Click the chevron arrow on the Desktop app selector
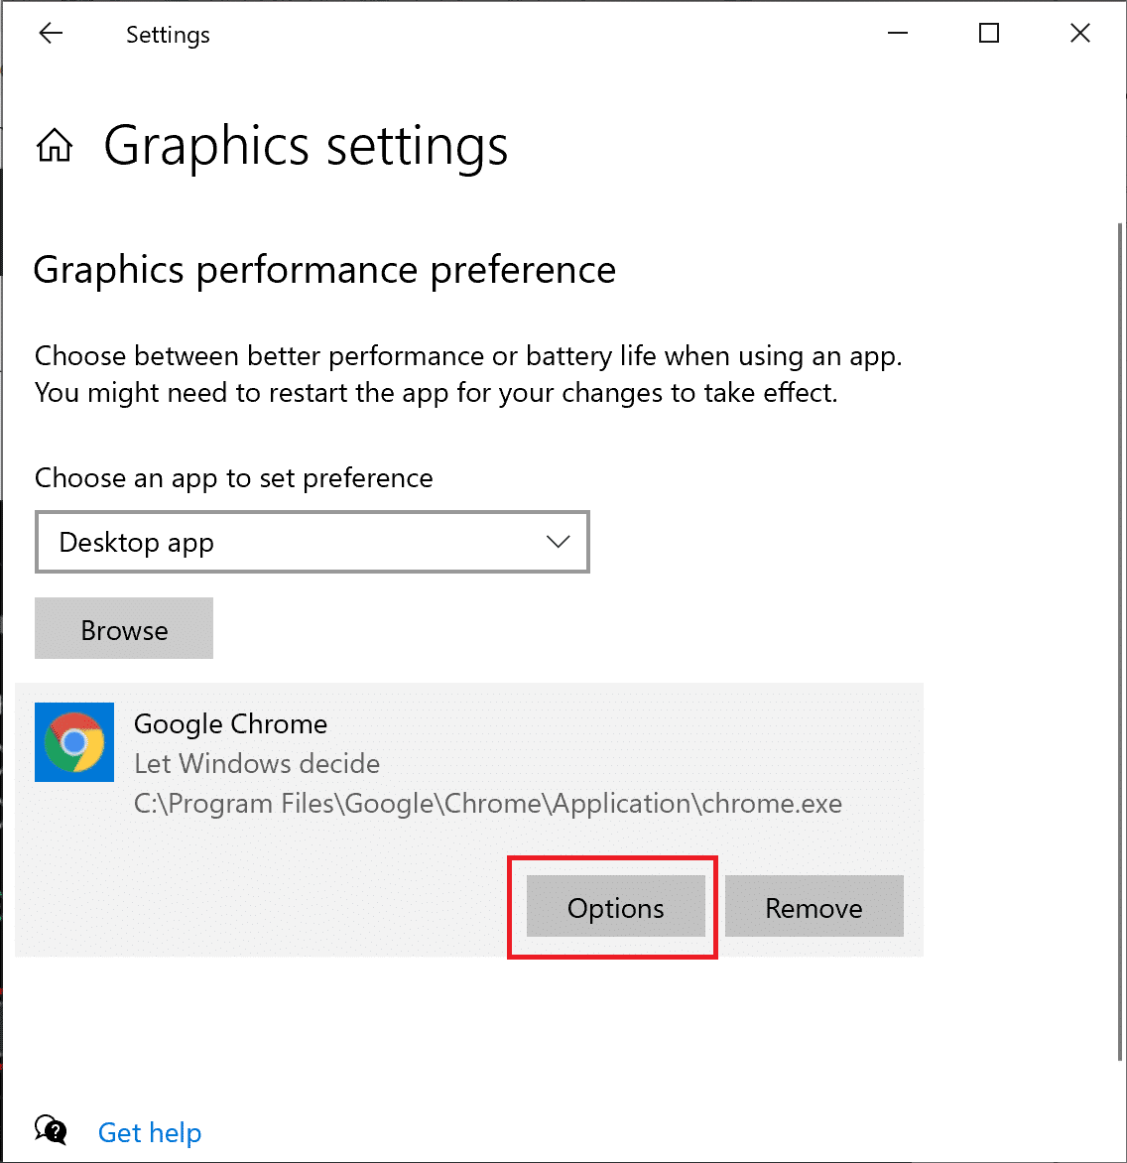This screenshot has height=1163, width=1127. tap(558, 542)
